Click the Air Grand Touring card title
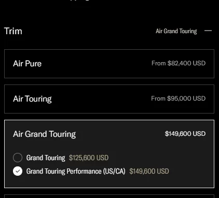 coord(44,134)
